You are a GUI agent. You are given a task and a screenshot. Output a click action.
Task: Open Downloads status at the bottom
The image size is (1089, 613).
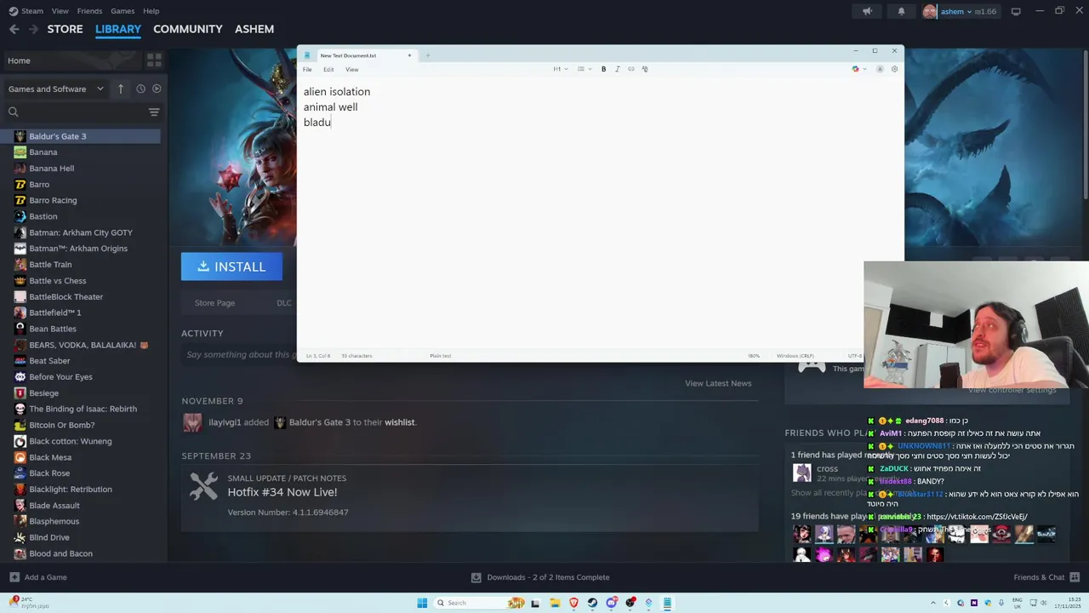(x=540, y=577)
